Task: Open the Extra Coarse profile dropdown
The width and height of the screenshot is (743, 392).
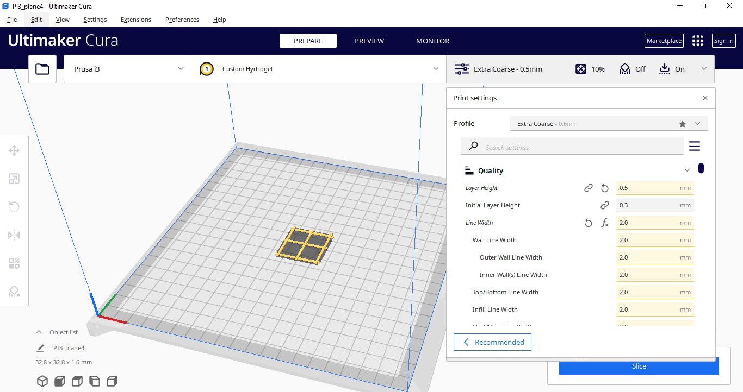Action: pos(609,124)
